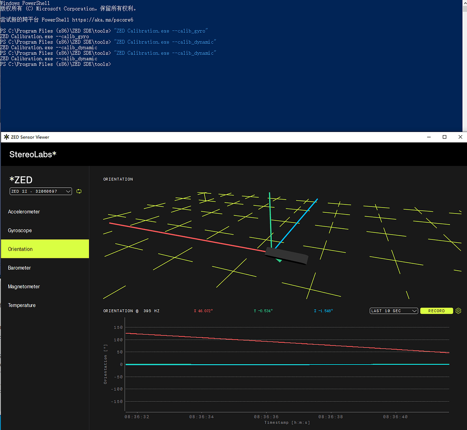
Task: Click the ZED Sensor Viewer title bar icon
Action: (x=6, y=137)
